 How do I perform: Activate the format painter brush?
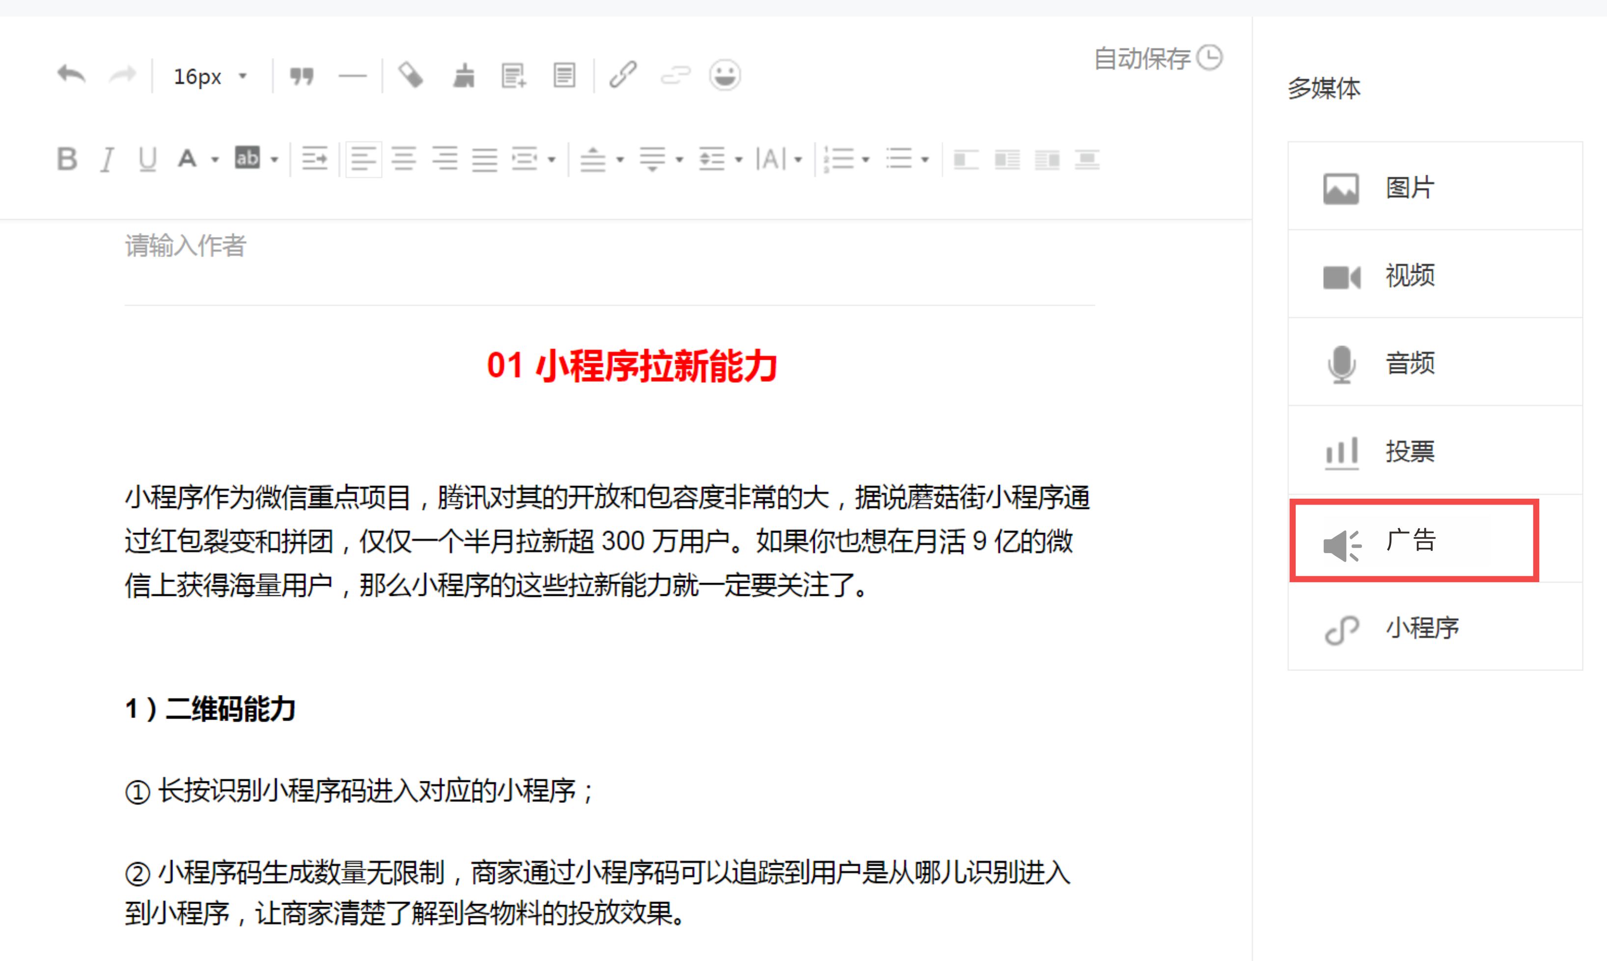point(463,75)
